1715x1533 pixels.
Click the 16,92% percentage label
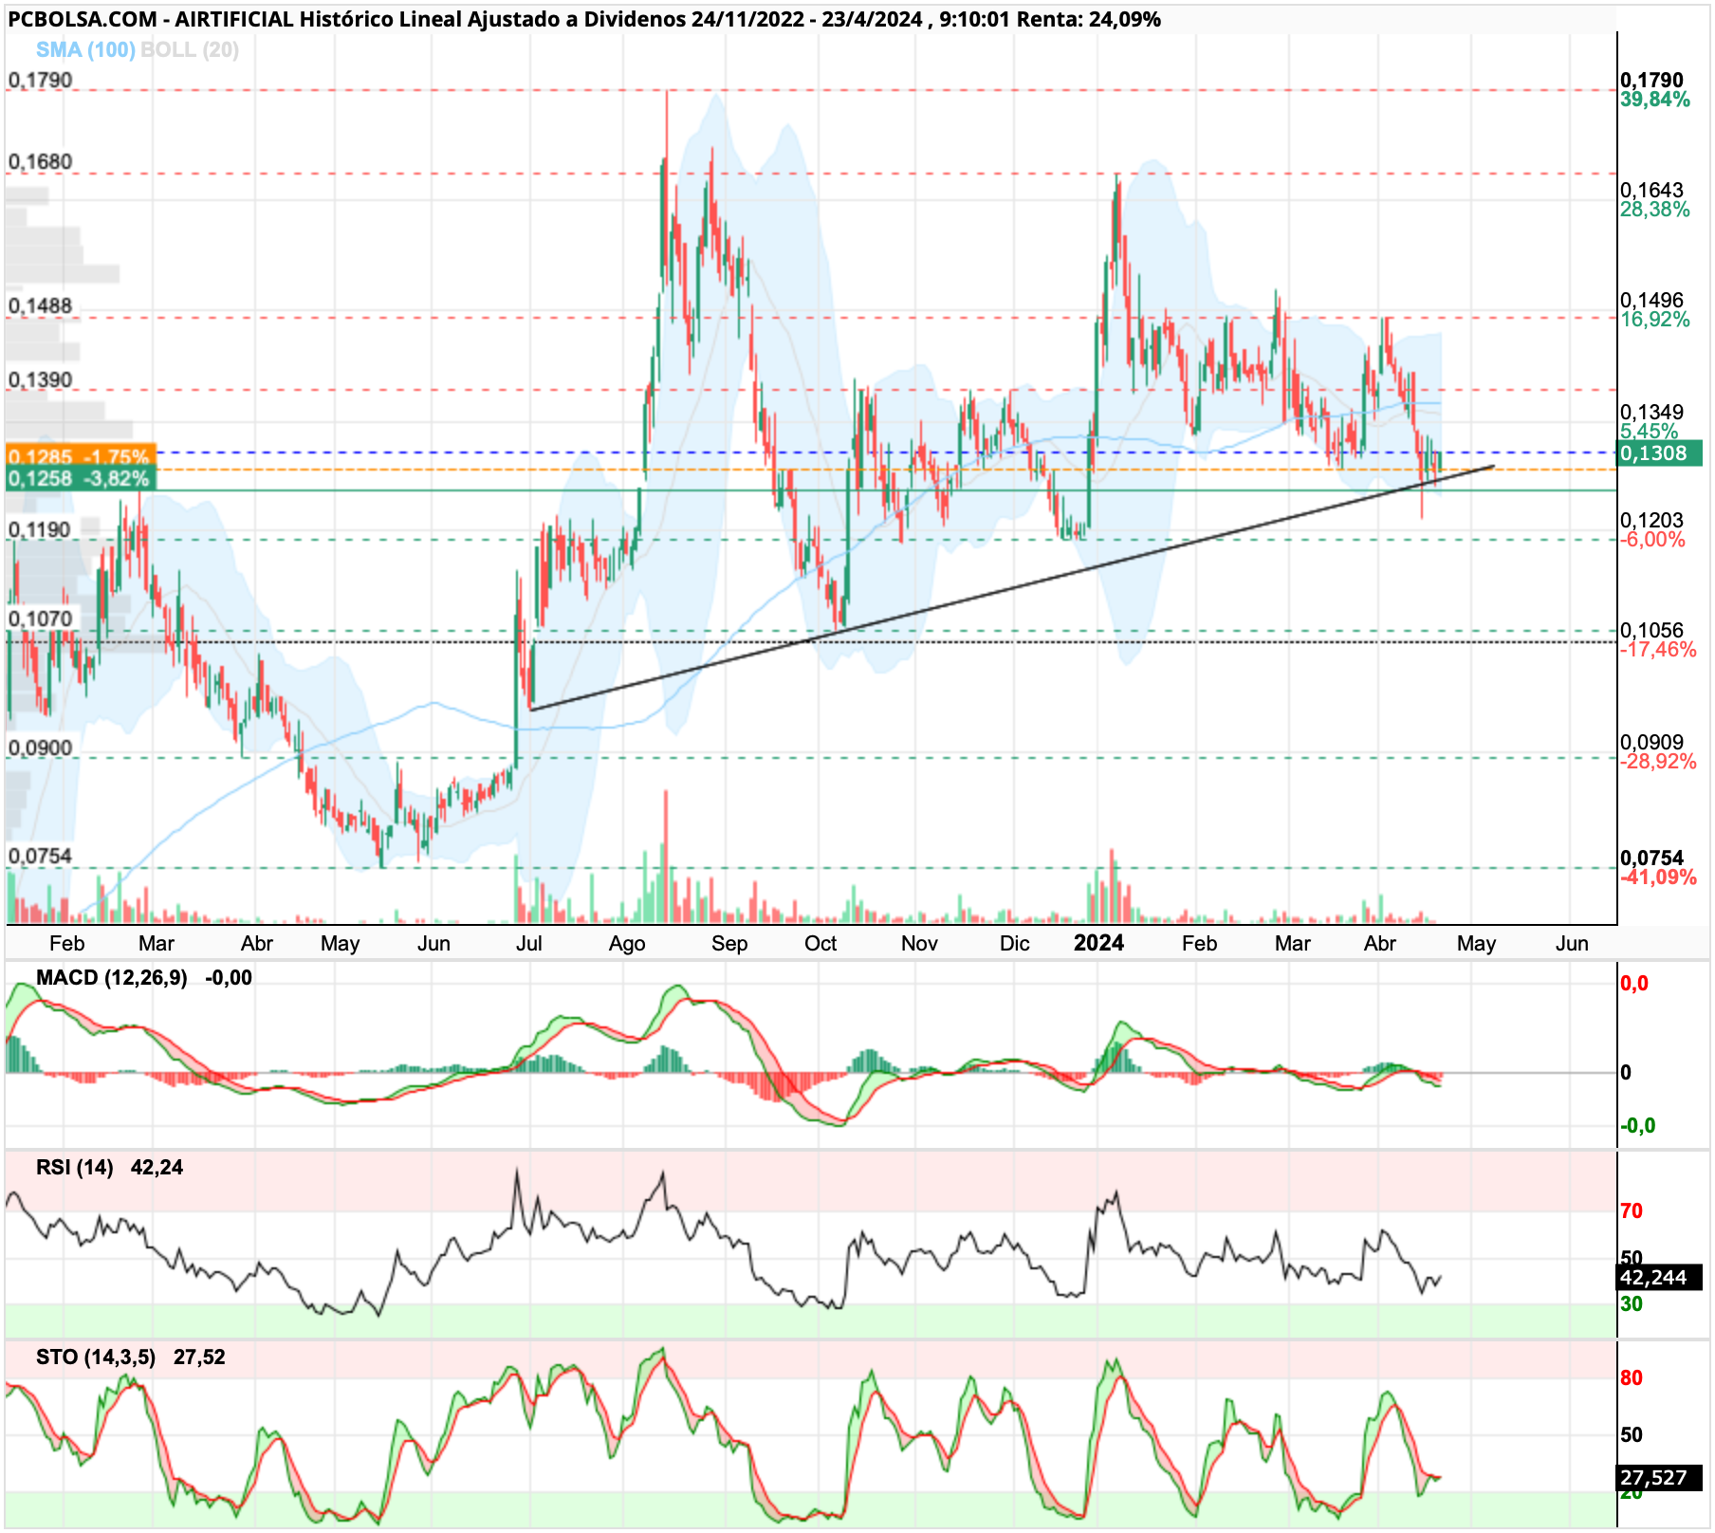pyautogui.click(x=1654, y=319)
